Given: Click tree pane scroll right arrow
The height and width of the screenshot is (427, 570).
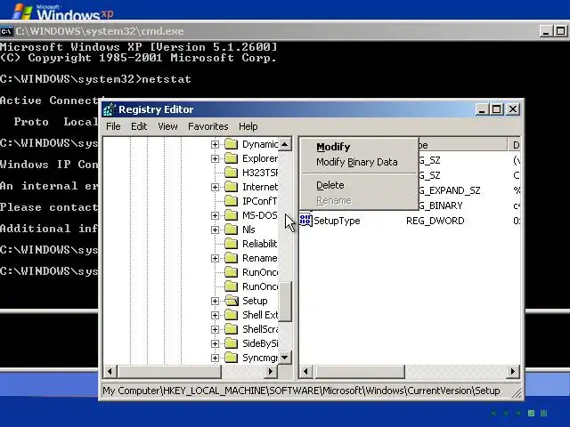Looking at the screenshot, I should 270,372.
